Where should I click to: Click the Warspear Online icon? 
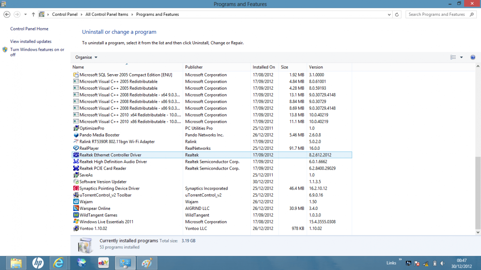tap(76, 208)
